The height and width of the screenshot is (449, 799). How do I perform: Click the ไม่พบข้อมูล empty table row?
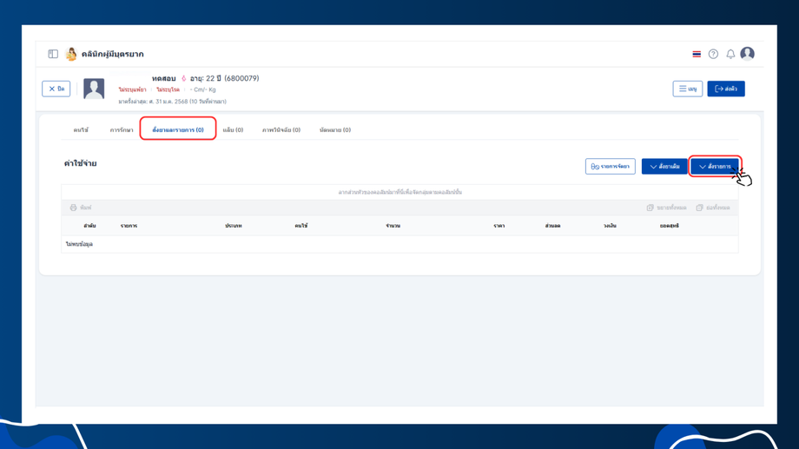point(399,244)
